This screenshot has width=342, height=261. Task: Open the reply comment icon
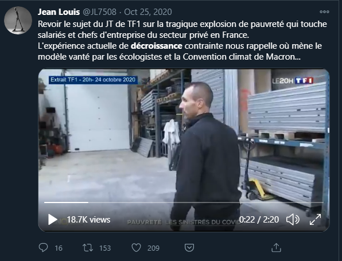(43, 248)
